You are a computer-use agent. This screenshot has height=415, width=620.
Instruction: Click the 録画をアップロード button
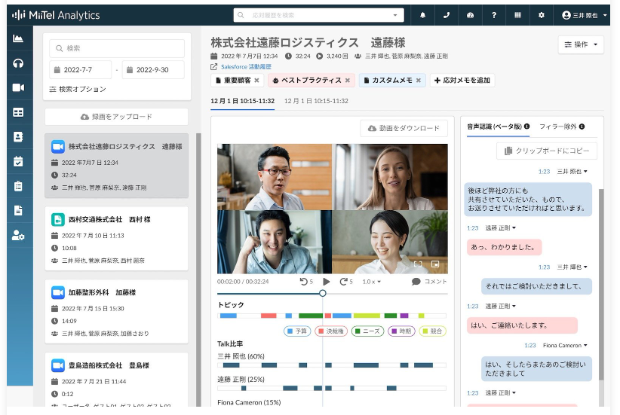click(x=117, y=117)
